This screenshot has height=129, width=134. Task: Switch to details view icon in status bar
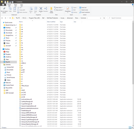[x=130, y=127]
